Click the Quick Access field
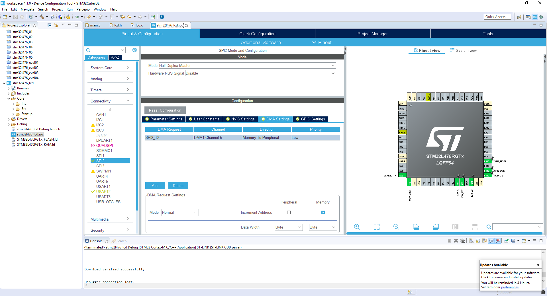This screenshot has width=547, height=296. tap(497, 17)
